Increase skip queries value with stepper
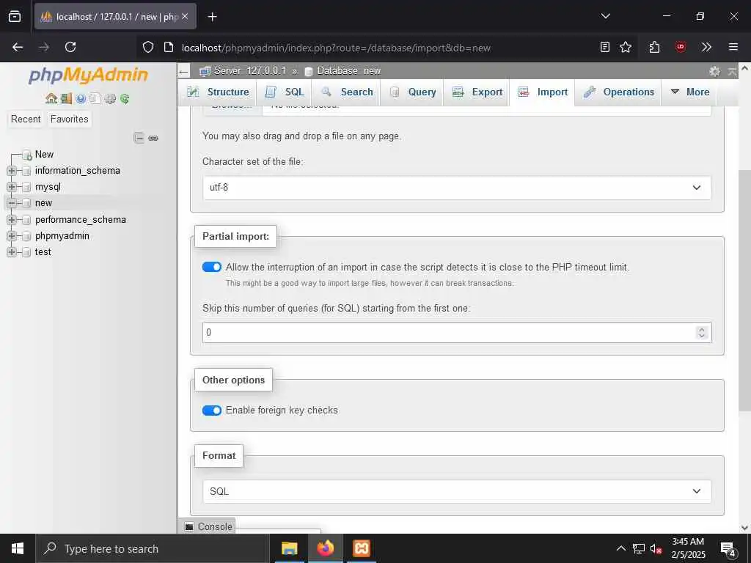Screen dimensions: 751x563 pos(702,329)
